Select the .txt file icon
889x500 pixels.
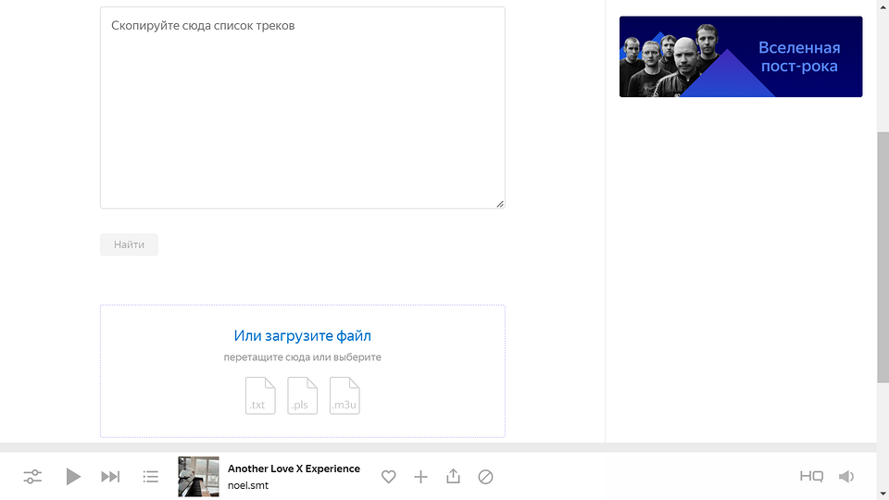[260, 395]
